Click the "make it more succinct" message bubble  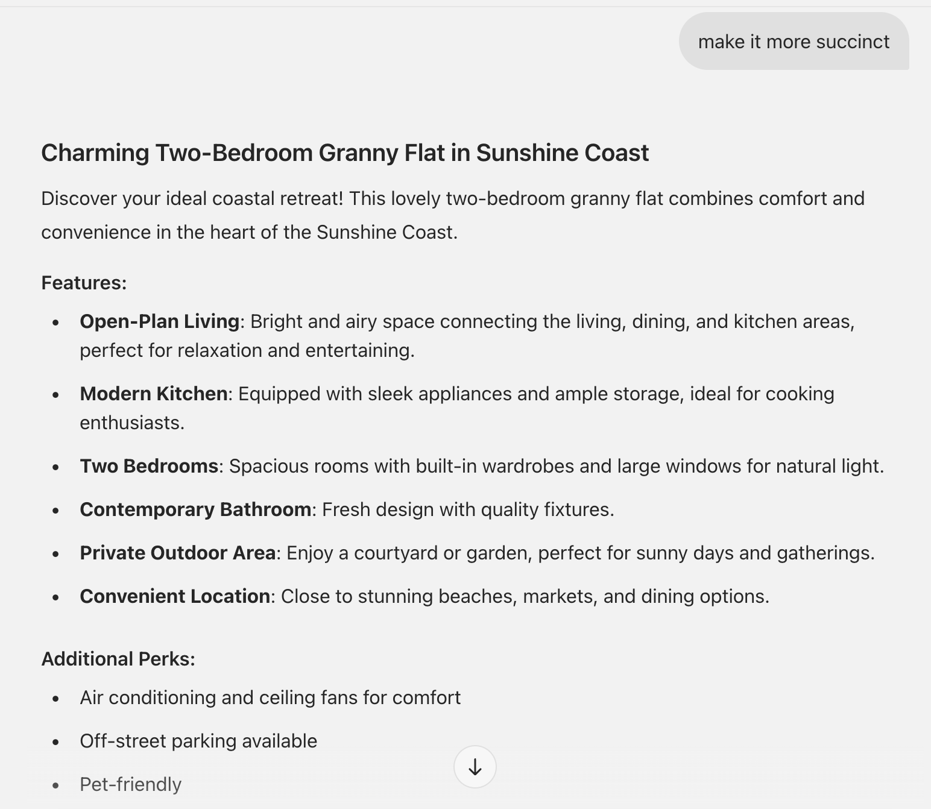click(794, 42)
